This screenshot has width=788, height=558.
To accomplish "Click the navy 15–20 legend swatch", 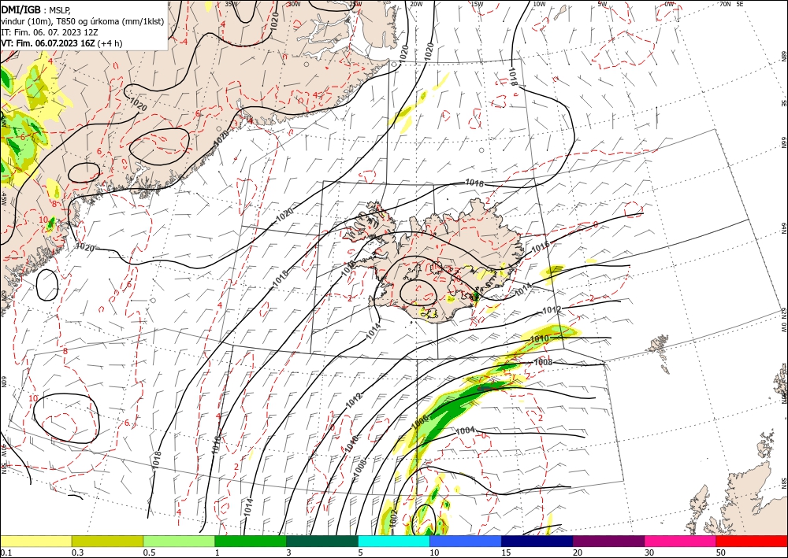I will 537,541.
